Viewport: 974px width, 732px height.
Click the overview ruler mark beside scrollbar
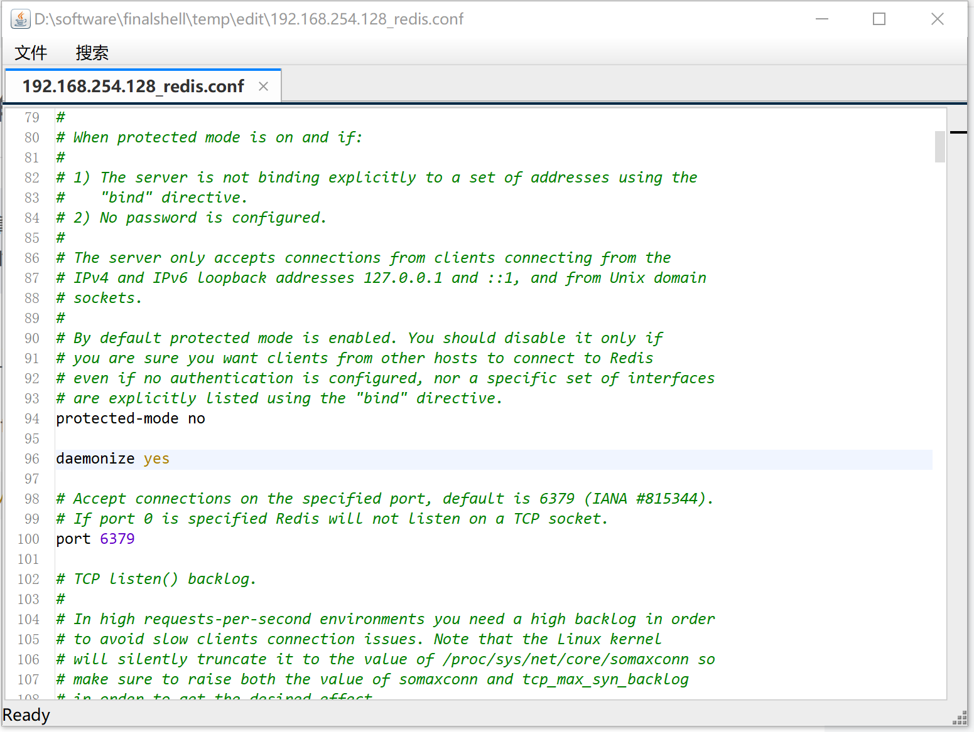[x=958, y=132]
